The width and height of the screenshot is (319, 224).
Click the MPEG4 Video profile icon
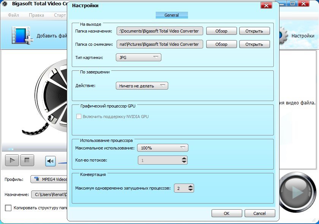click(37, 179)
